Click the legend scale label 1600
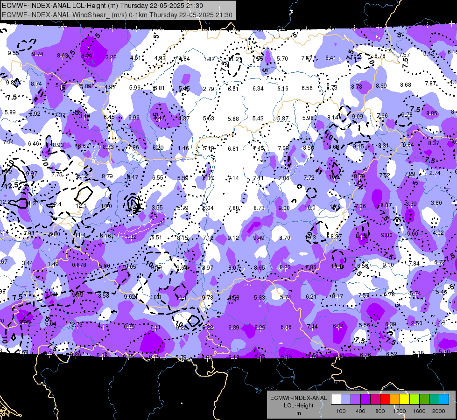The image size is (457, 420). [x=419, y=411]
